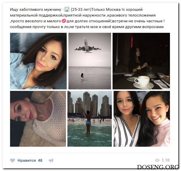
Task: Click the coffee cup in restaurant photo
Action: [x=143, y=81]
